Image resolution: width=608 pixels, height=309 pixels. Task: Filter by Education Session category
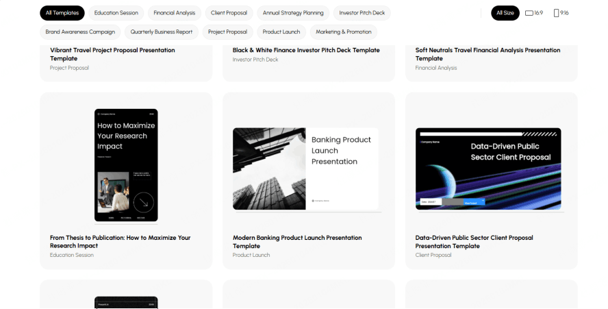116,13
